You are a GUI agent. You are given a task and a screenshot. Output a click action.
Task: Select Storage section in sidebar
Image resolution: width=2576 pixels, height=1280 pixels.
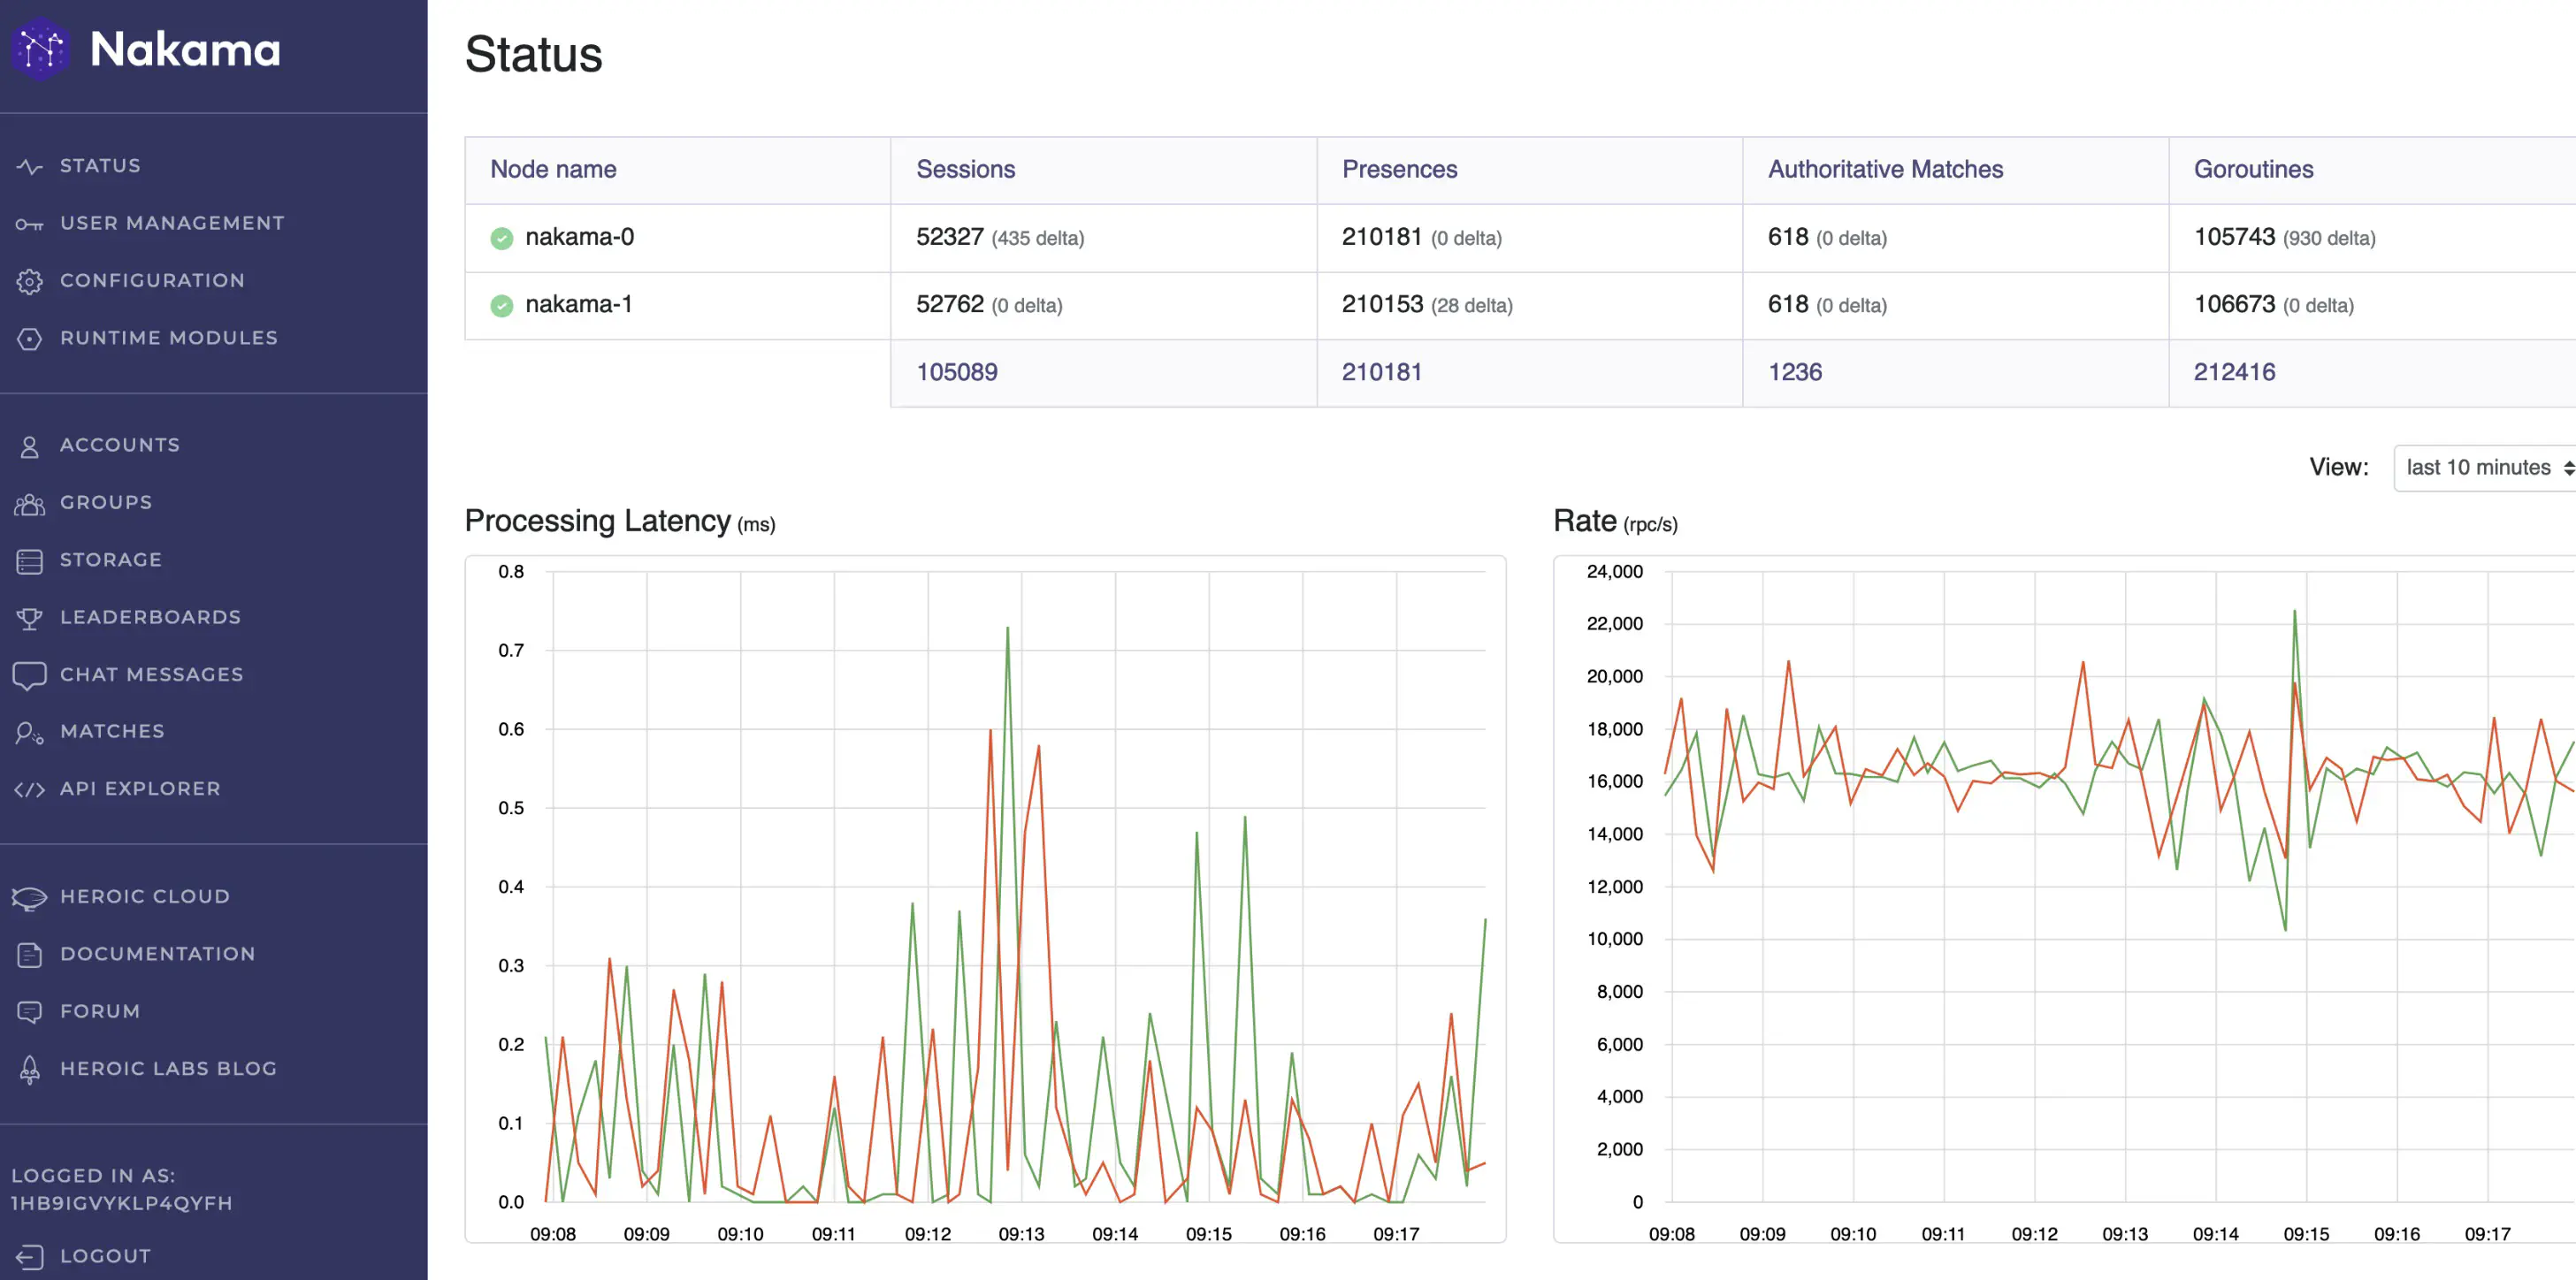pos(110,559)
